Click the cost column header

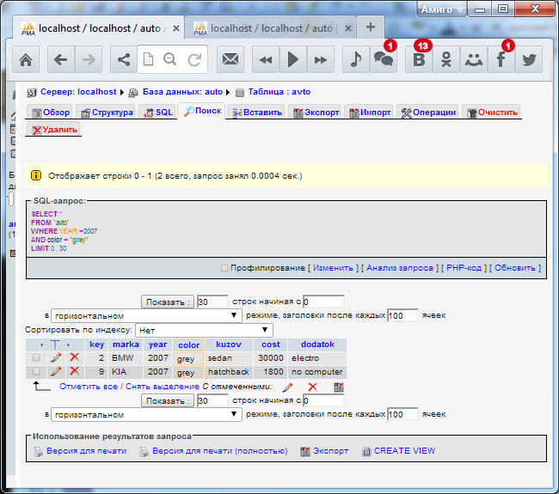[271, 345]
